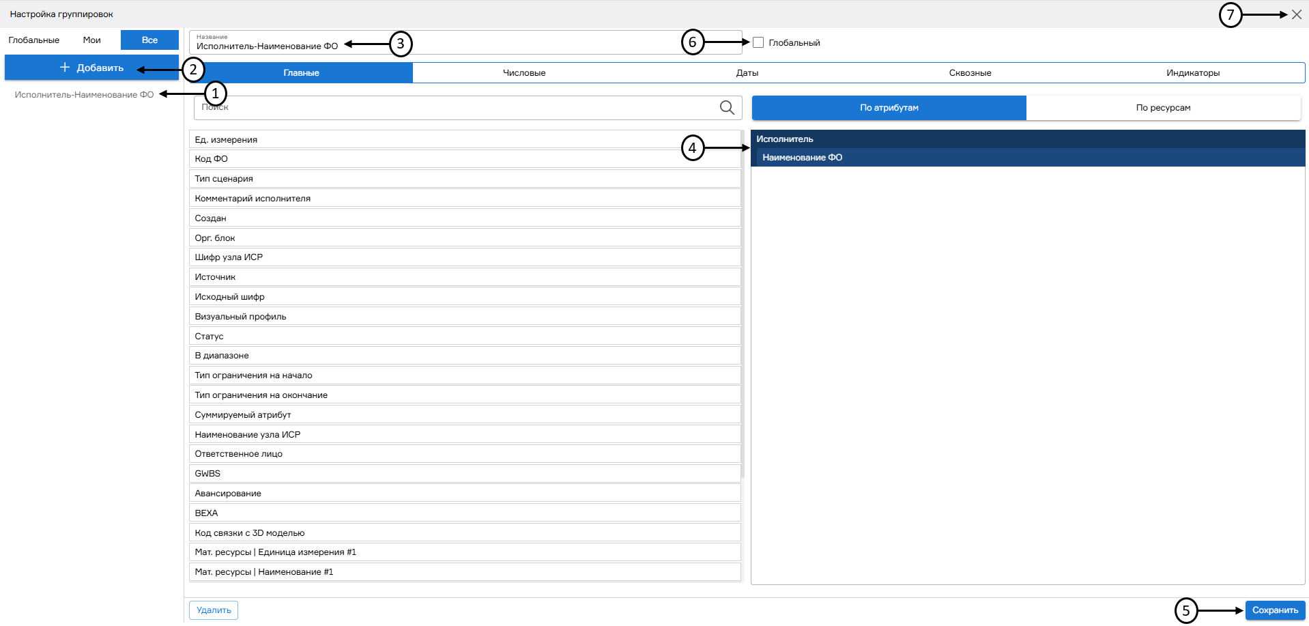This screenshot has height=626, width=1309.
Task: Click the Сохранить button
Action: click(1274, 610)
